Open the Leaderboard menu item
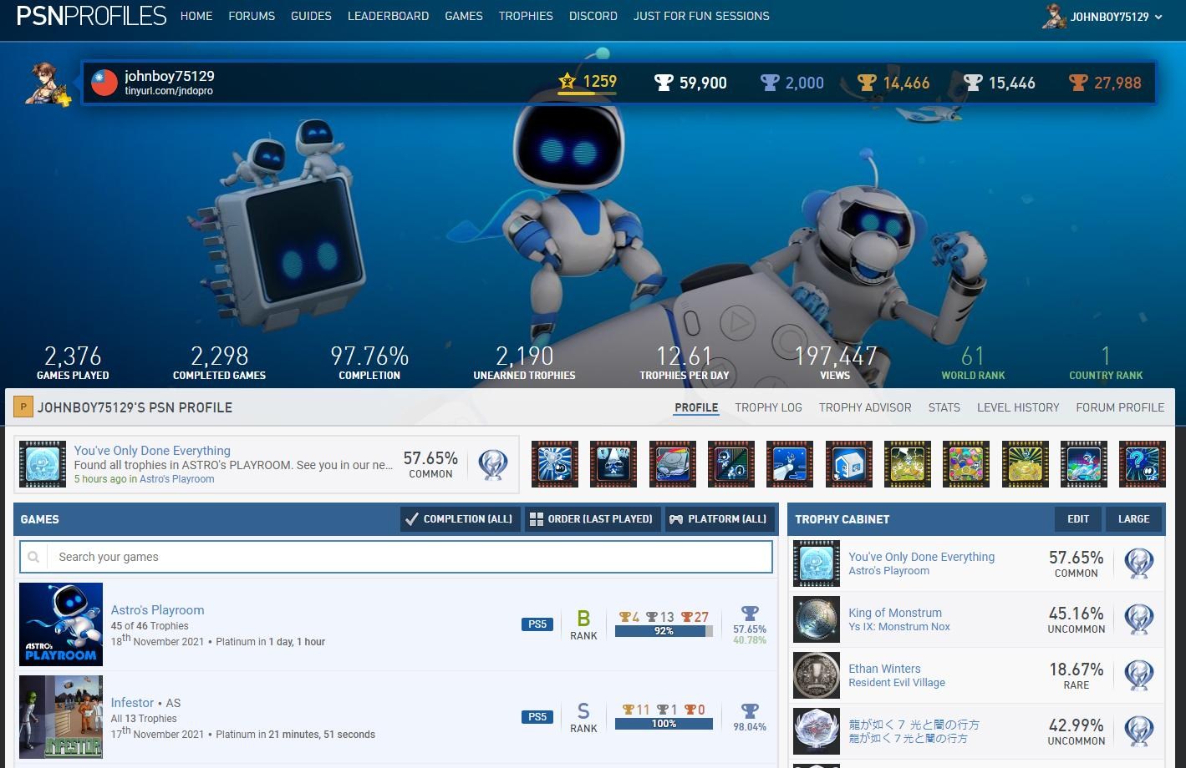Screen dimensions: 1186x768 pyautogui.click(x=388, y=16)
